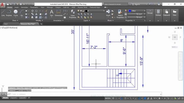Image resolution: width=184 pixels, height=103 pixels.
Task: Toggle layer lock padlock icon
Action: point(83,11)
